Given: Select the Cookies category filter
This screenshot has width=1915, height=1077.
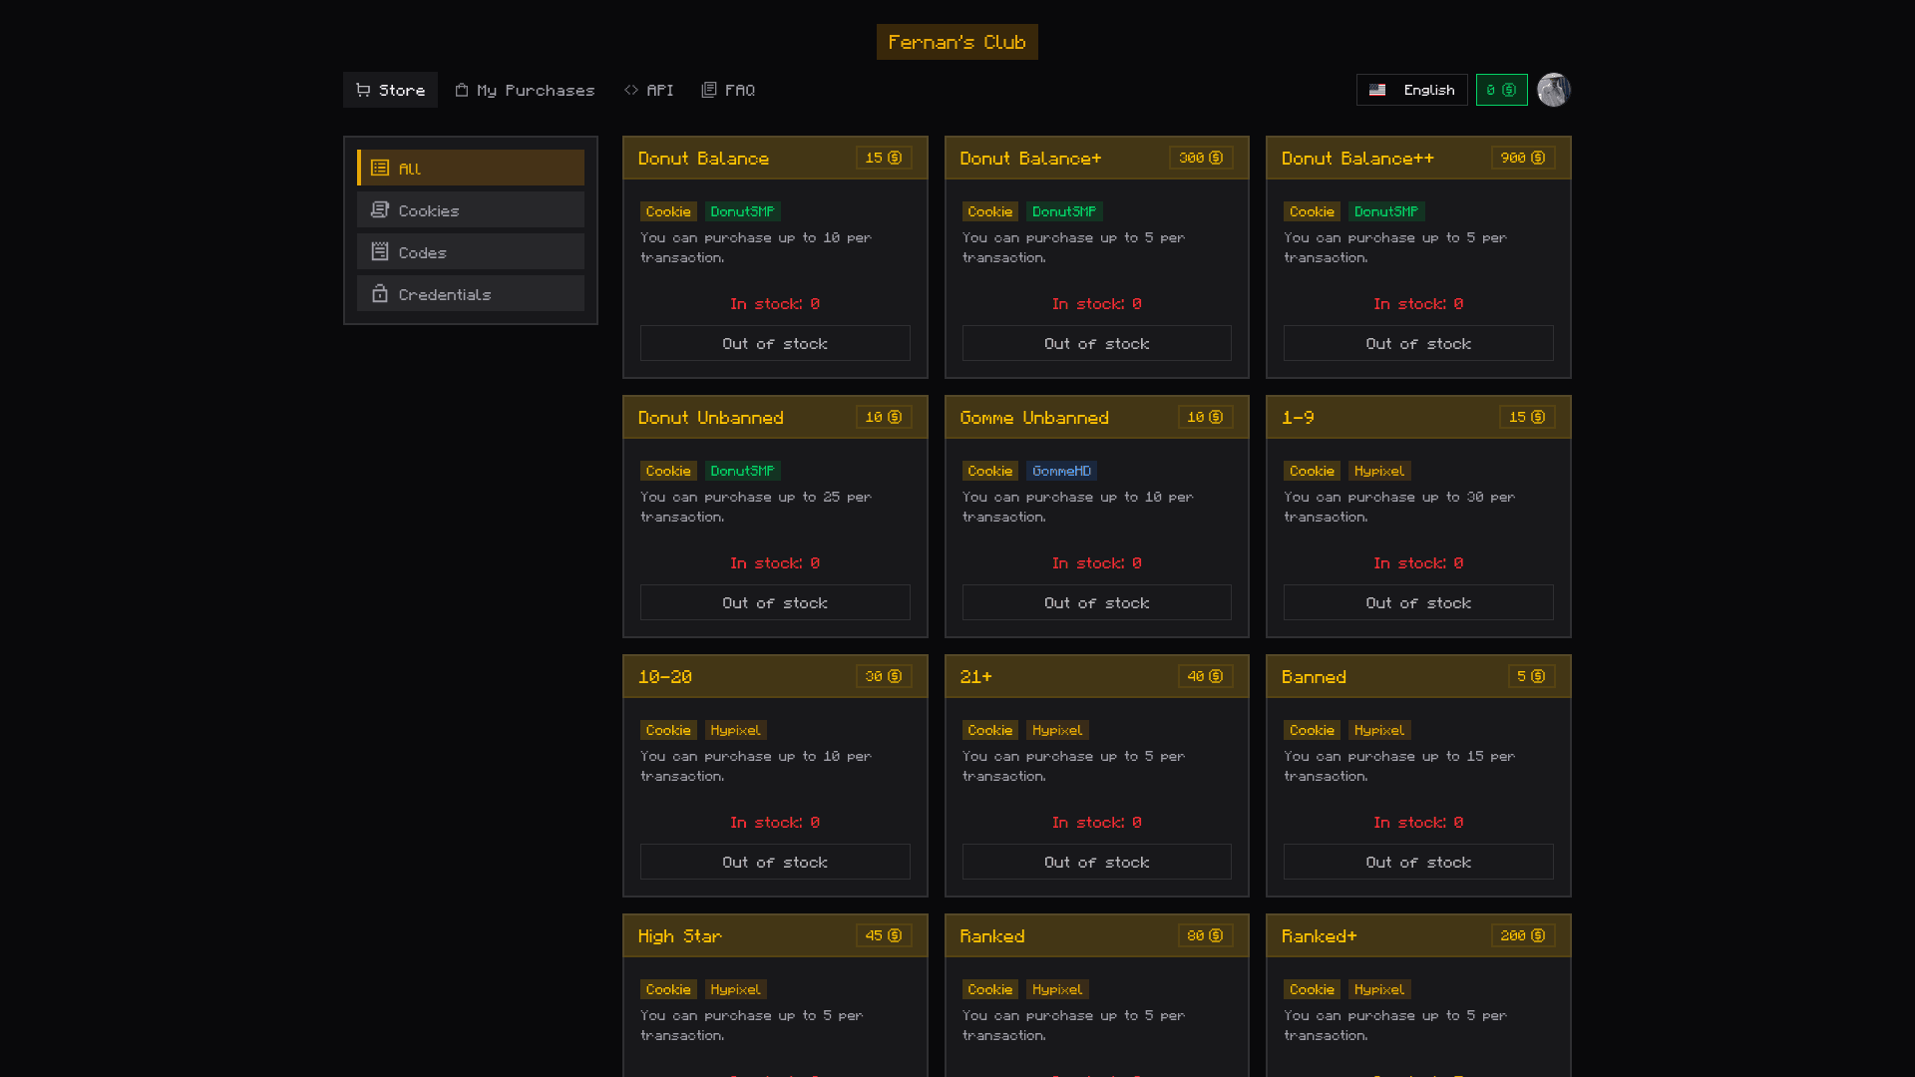Looking at the screenshot, I should coord(471,209).
